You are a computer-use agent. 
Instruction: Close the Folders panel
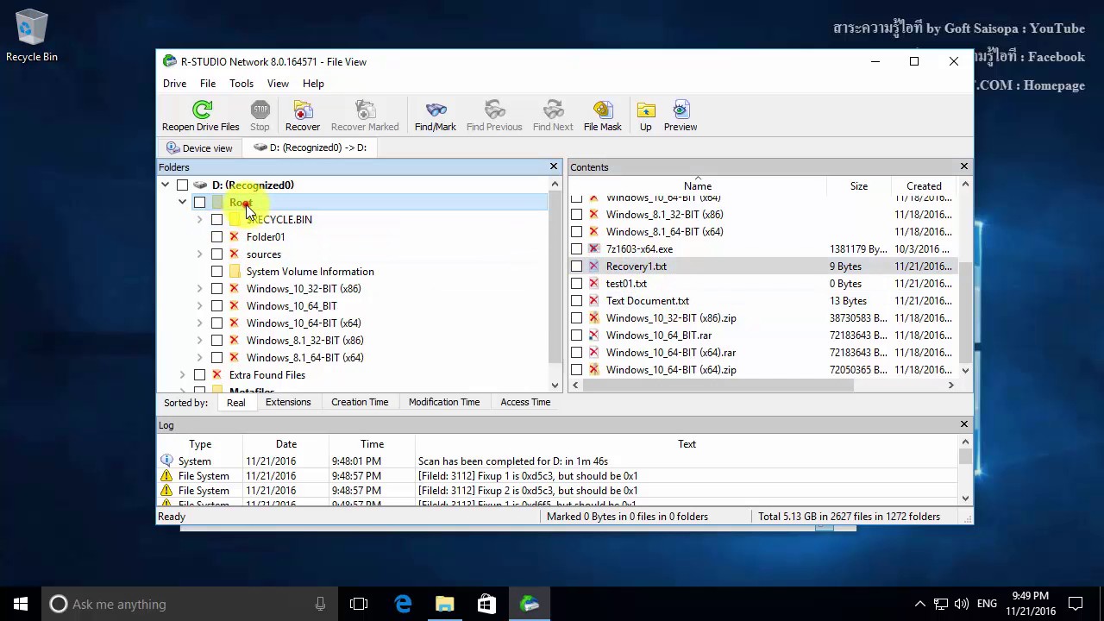click(554, 166)
